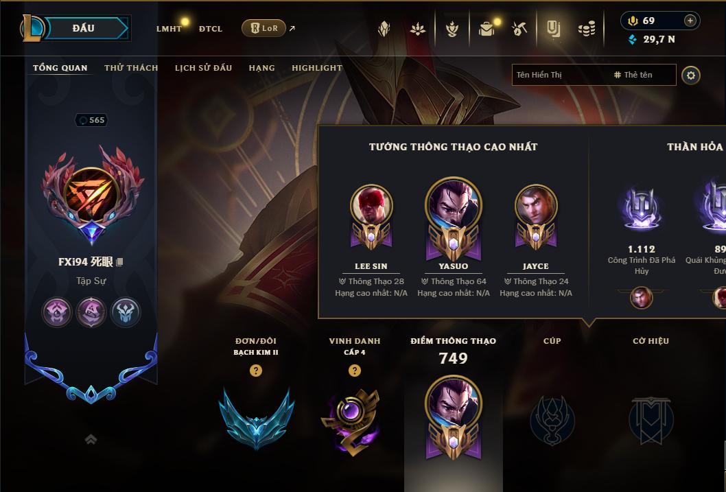Click the settings gear beside name search
Screen dimensions: 726x492
point(691,75)
